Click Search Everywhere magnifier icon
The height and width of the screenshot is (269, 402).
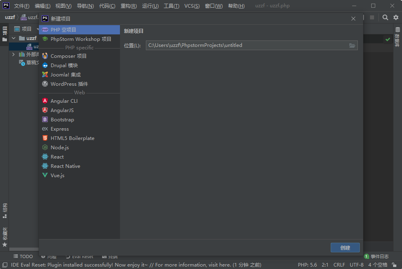pos(385,17)
